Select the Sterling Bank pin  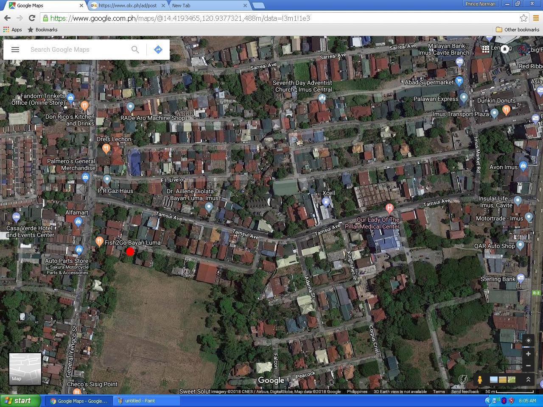(521, 279)
